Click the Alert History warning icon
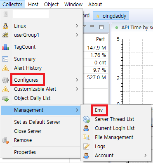The image size is (153, 163). point(5,68)
